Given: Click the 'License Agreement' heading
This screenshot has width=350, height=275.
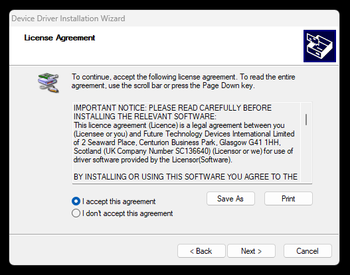Looking at the screenshot, I should (60, 38).
